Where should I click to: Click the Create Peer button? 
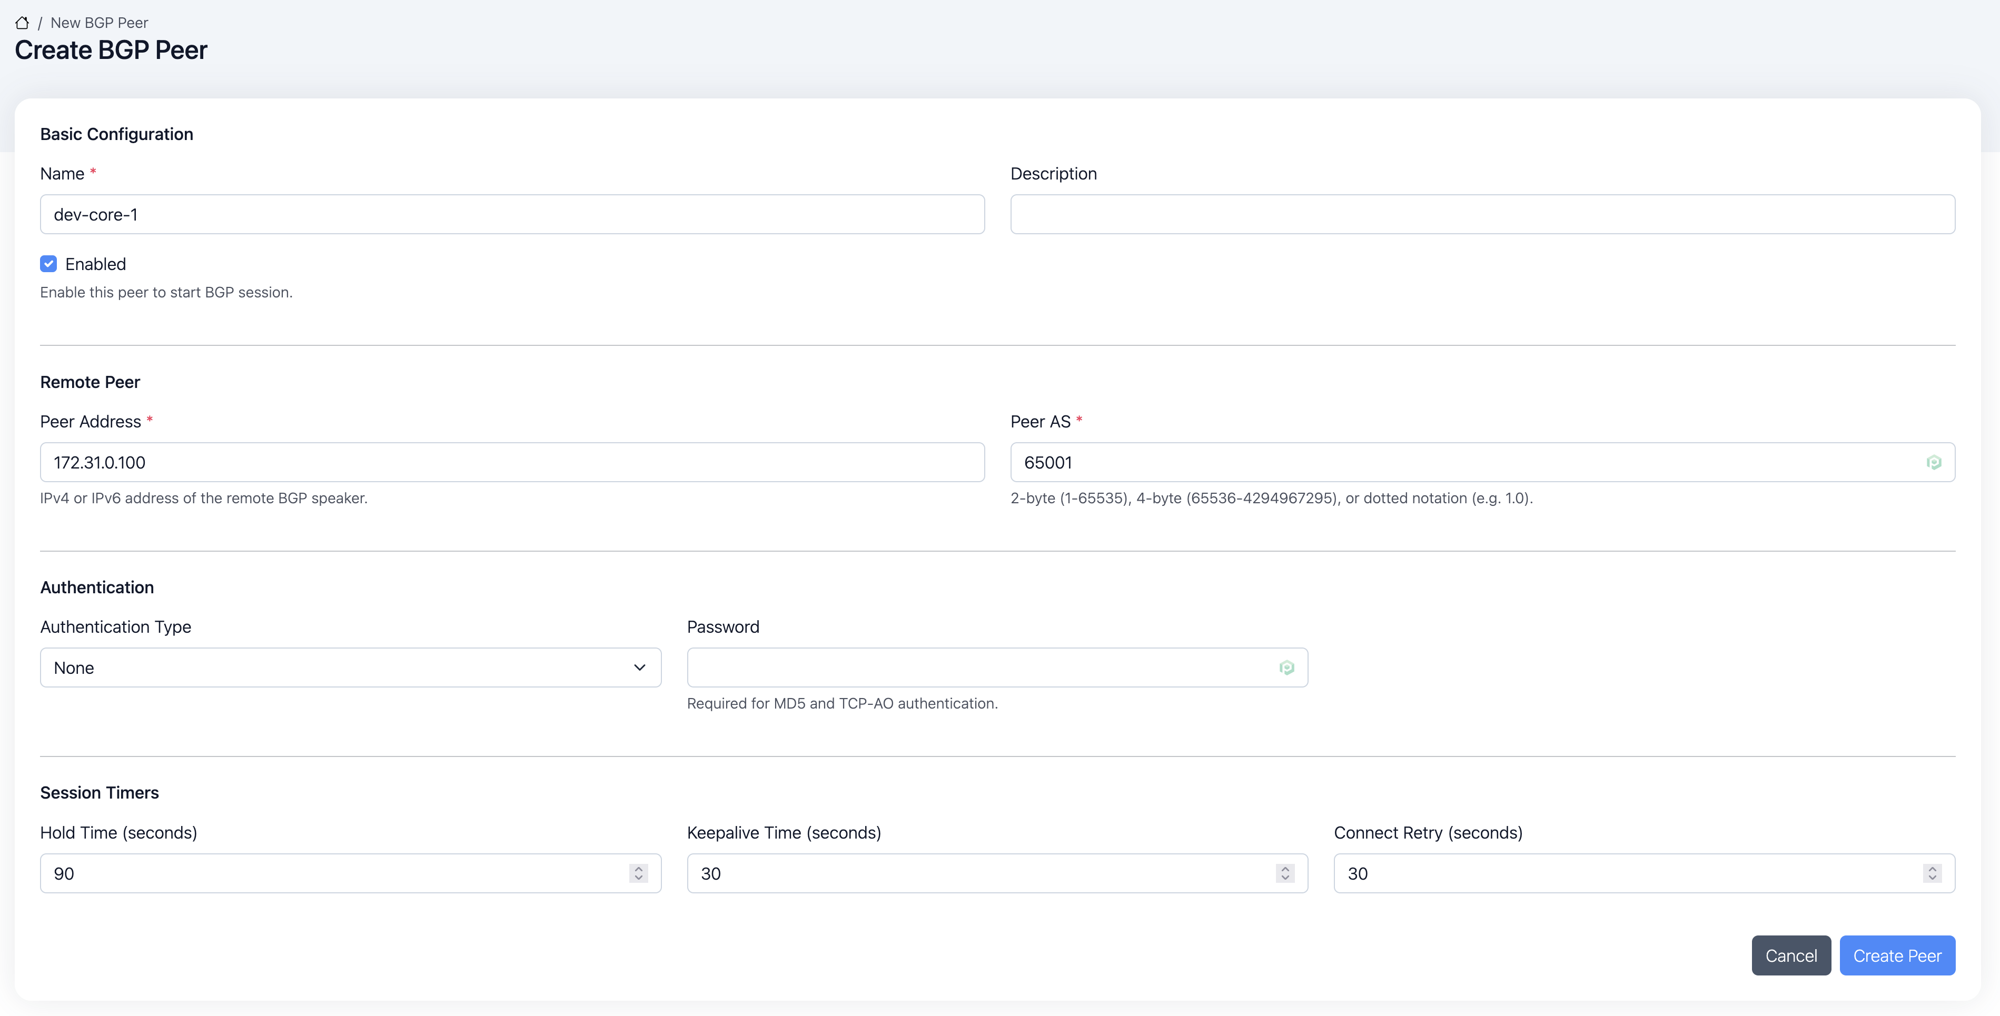(1897, 955)
